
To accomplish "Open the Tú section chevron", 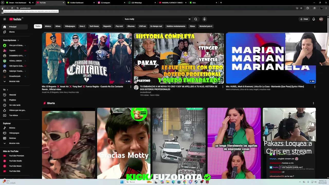I will (7, 90).
